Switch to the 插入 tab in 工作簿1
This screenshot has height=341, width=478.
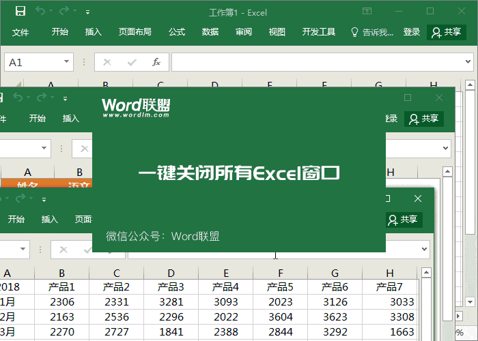(94, 32)
